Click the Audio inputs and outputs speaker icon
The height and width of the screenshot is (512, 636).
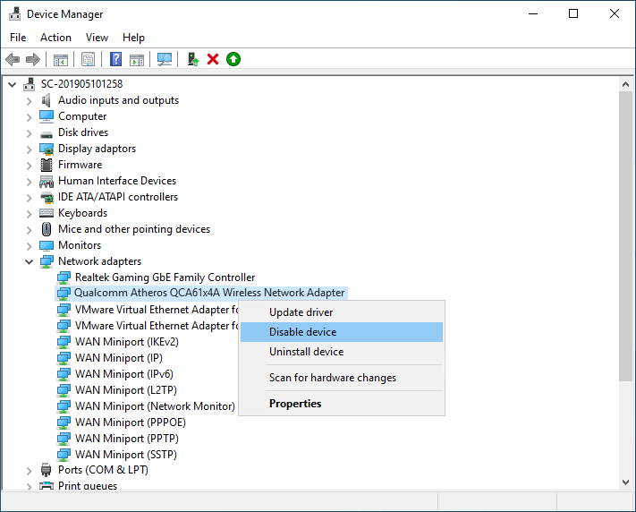click(x=47, y=100)
